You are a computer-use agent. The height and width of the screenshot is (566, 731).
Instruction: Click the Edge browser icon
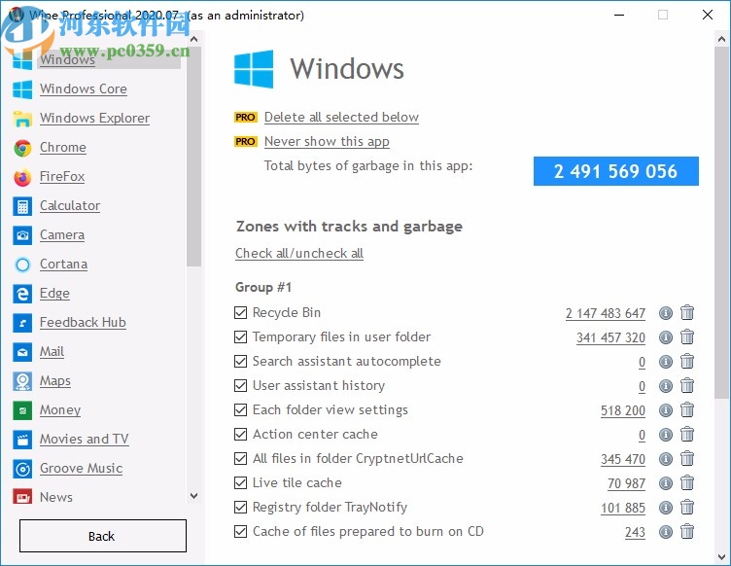click(22, 295)
